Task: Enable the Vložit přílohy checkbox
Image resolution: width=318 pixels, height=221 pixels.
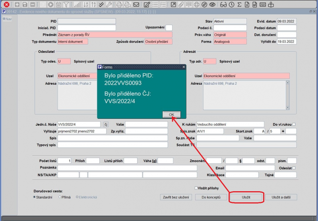Action: [x=196, y=188]
